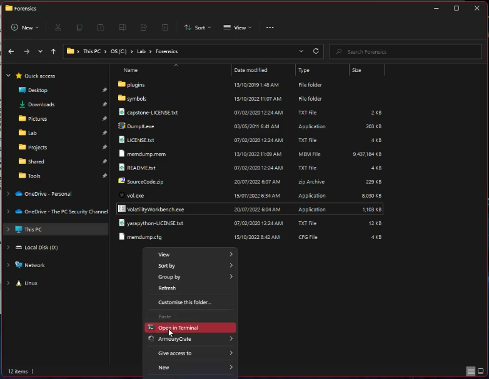Expand the This PC tree node
The image size is (489, 379).
(x=8, y=230)
